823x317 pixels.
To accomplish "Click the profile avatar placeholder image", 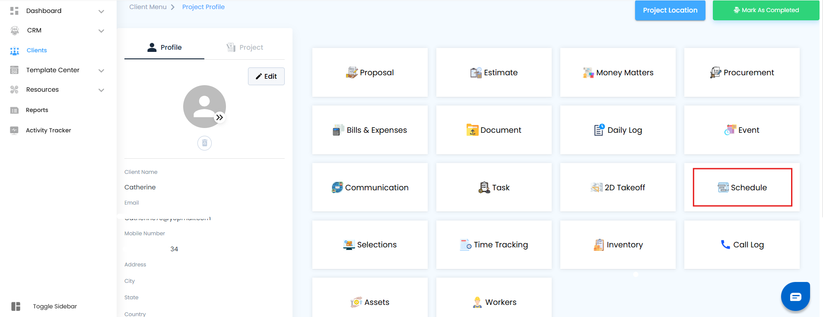I will click(x=204, y=106).
